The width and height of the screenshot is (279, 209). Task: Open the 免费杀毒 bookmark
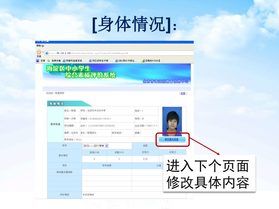(x=54, y=61)
